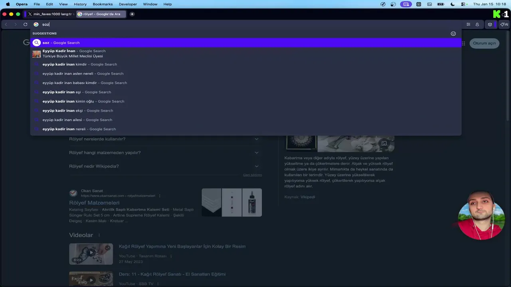Open the Rölyef Malzemeleri product thumbnail

[232, 202]
